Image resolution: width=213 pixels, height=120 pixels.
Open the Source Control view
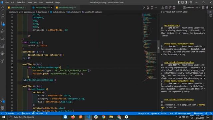click(x=3, y=24)
